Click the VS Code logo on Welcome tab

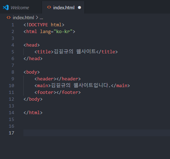point(6,7)
